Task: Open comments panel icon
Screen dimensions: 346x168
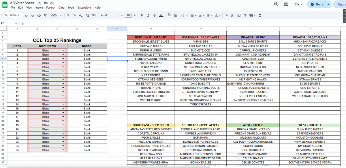Action: tap(286, 4)
